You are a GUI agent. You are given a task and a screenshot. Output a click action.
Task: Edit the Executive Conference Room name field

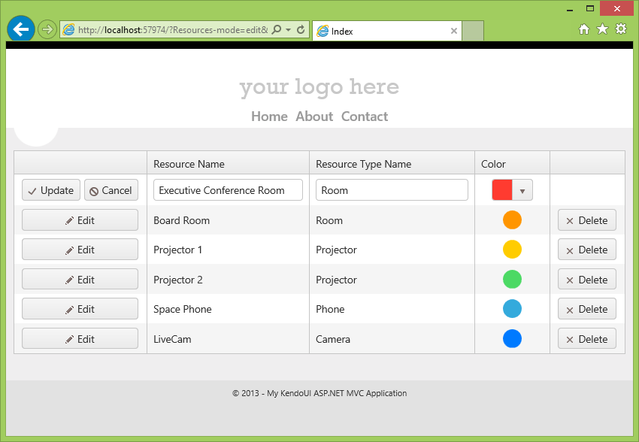pos(228,190)
